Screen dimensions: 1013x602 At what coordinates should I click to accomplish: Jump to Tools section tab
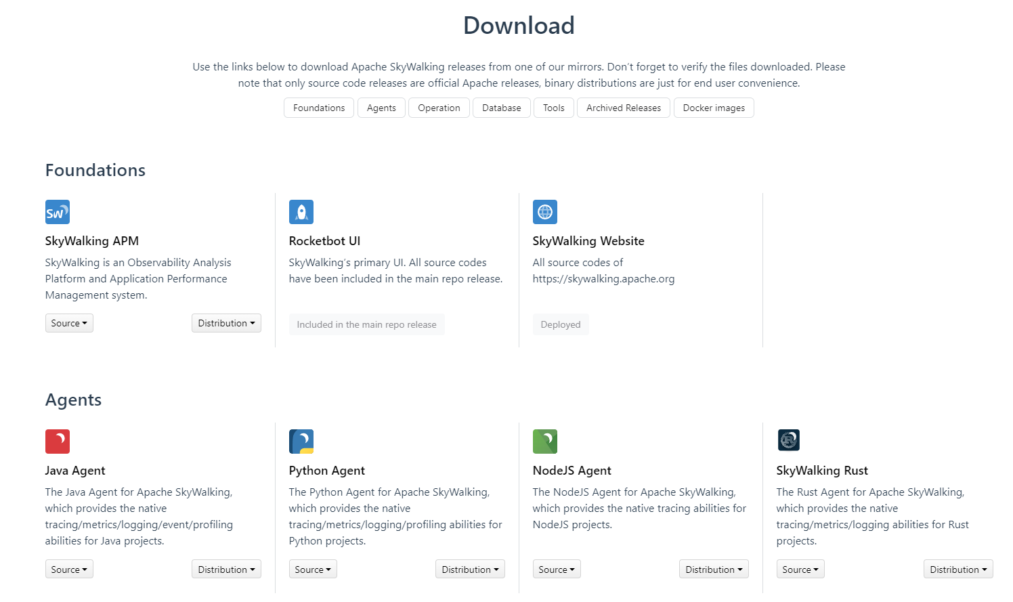coord(554,108)
